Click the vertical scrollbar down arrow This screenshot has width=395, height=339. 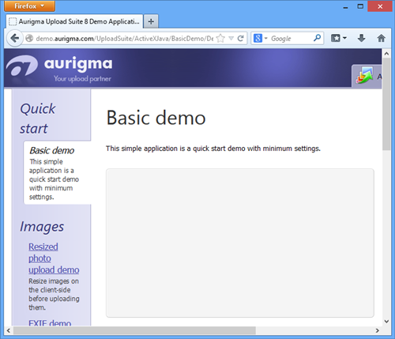coord(386,322)
